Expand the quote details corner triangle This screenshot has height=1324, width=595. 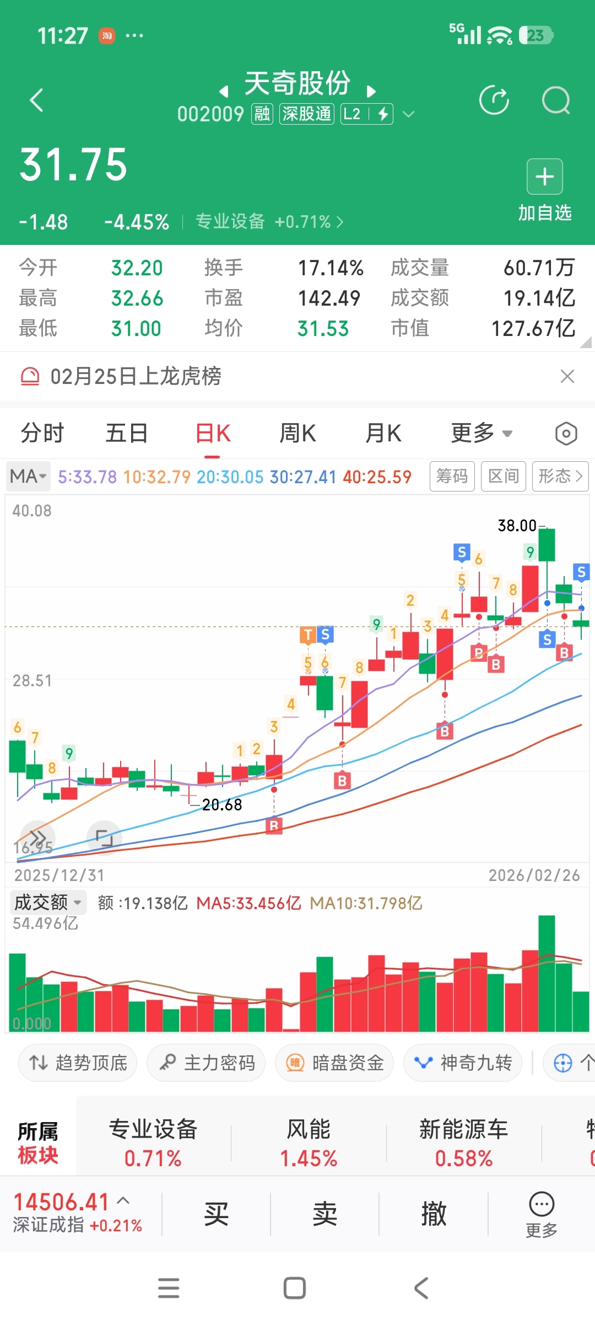(586, 343)
